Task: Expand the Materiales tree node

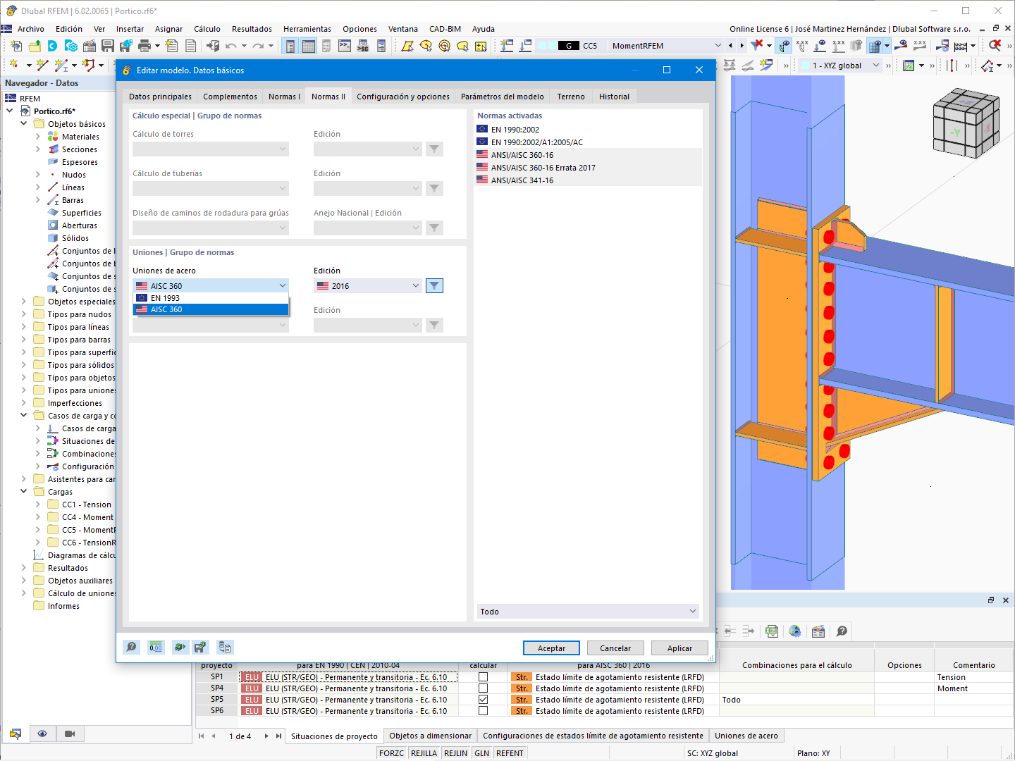Action: point(38,137)
